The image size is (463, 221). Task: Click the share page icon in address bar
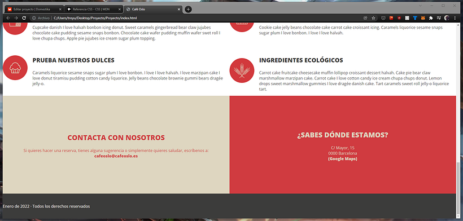click(x=365, y=18)
